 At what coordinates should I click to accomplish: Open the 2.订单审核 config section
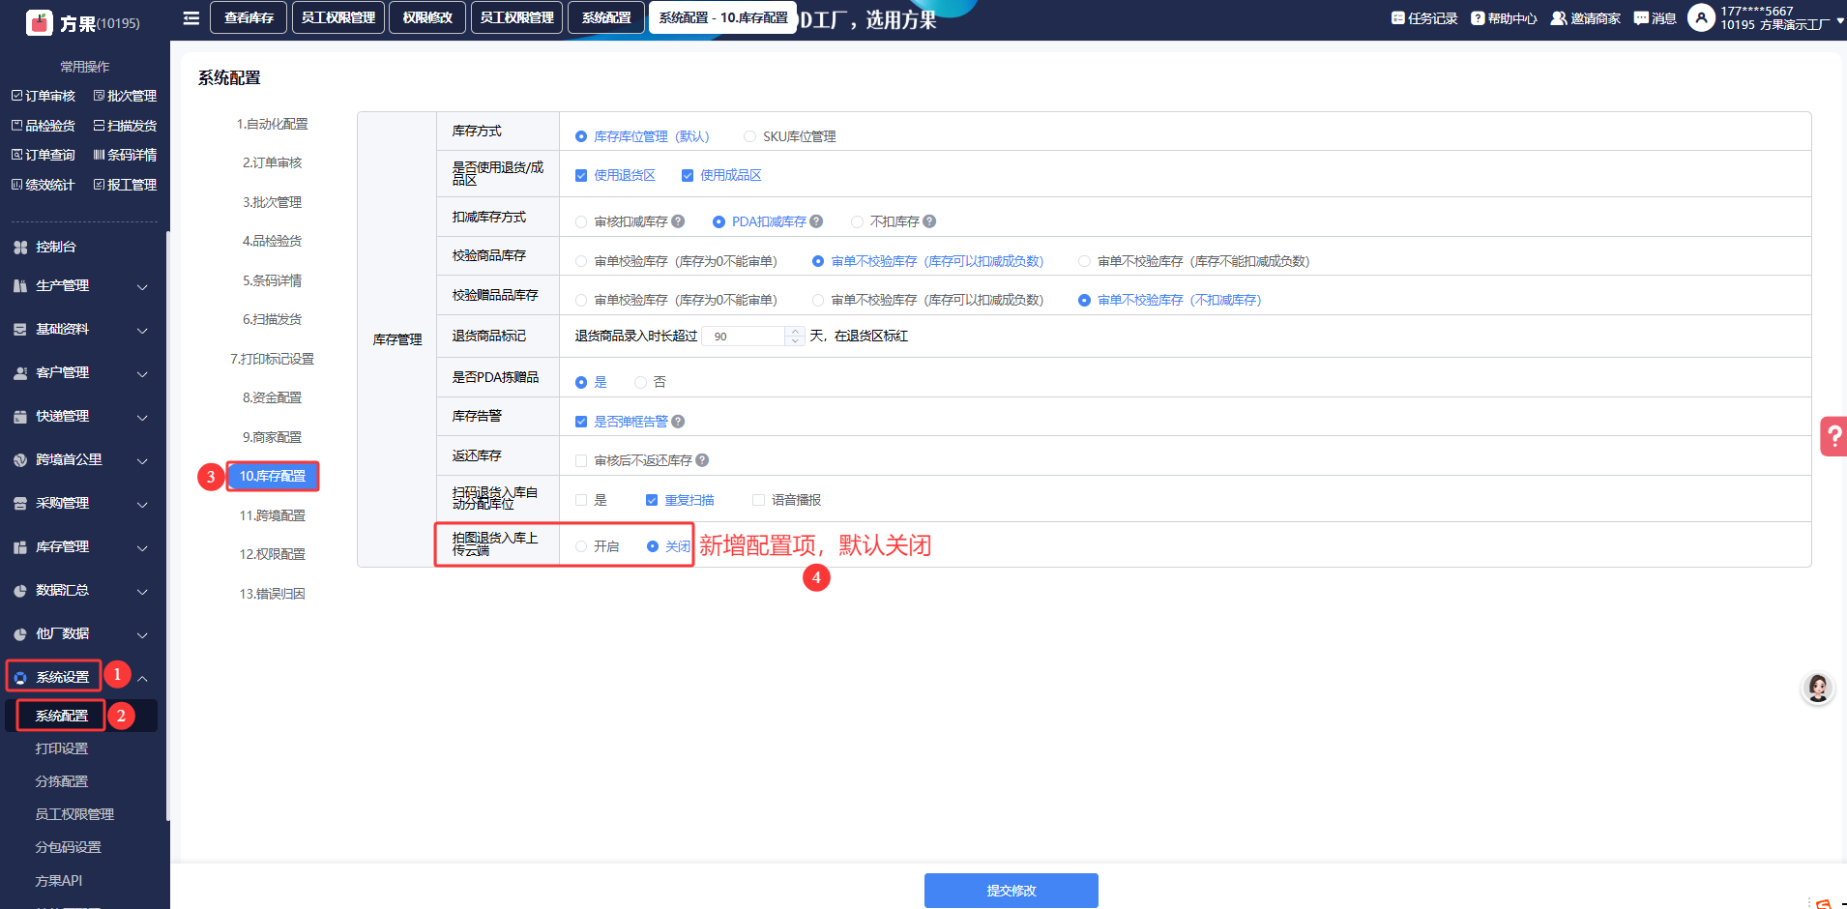click(272, 163)
